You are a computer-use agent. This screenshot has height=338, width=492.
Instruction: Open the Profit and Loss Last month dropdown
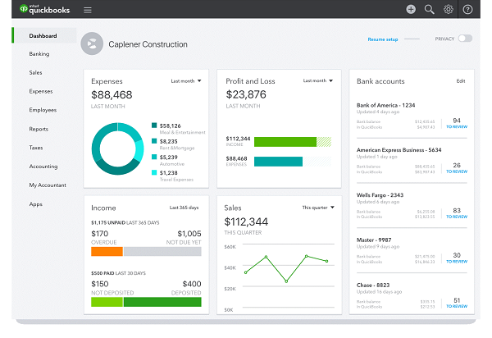[318, 80]
